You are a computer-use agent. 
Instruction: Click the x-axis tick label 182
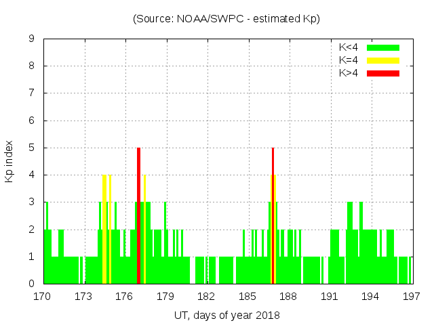pos(207,297)
